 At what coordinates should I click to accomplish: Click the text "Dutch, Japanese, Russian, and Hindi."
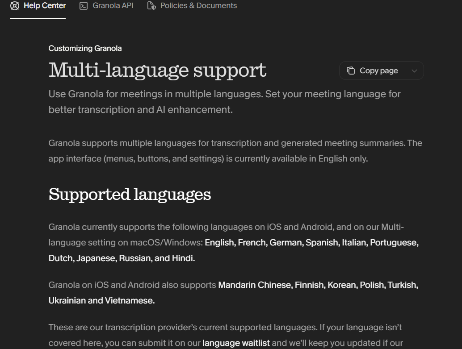click(122, 258)
